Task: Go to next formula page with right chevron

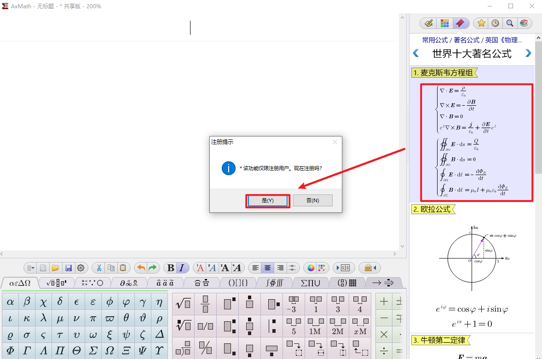Action: [528, 53]
